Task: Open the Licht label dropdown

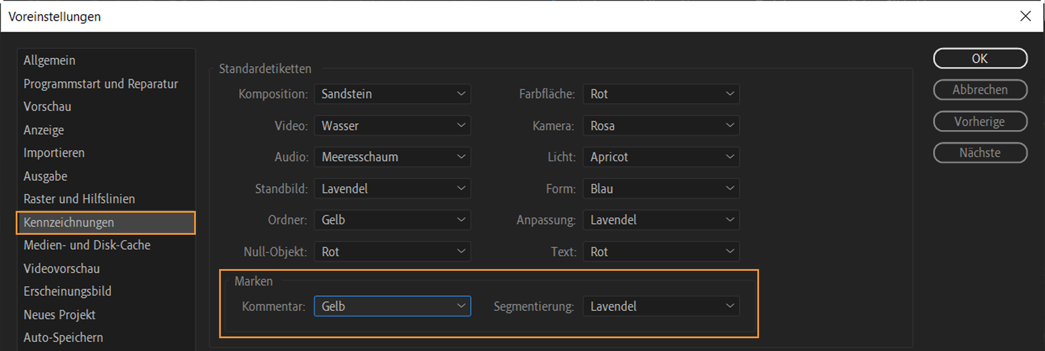Action: tap(661, 157)
